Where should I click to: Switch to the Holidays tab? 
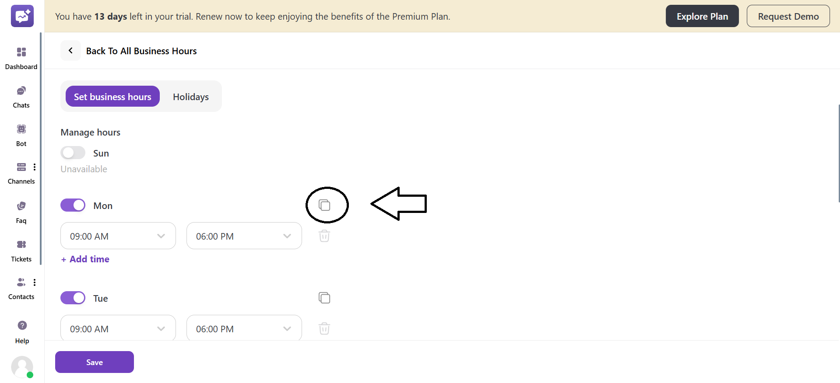point(190,97)
